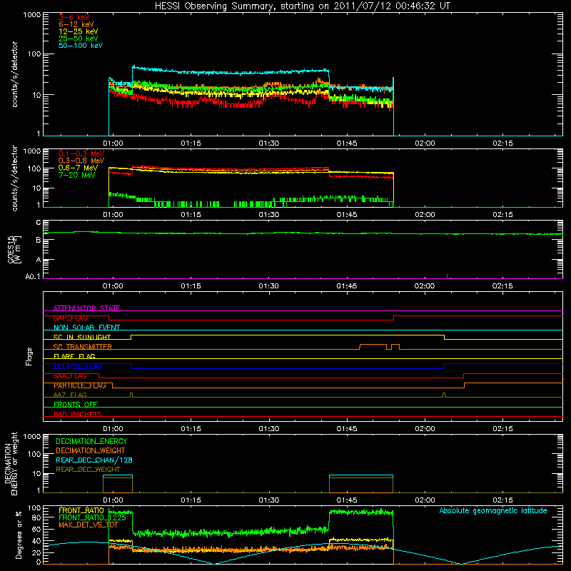
Task: Select the B flux class tick label
Action: click(x=39, y=240)
